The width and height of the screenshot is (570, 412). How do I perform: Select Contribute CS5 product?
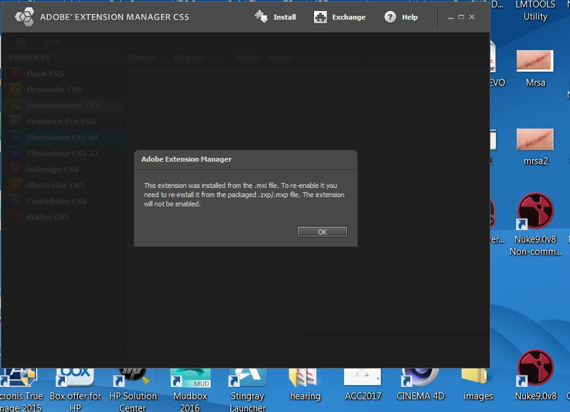tap(62, 201)
